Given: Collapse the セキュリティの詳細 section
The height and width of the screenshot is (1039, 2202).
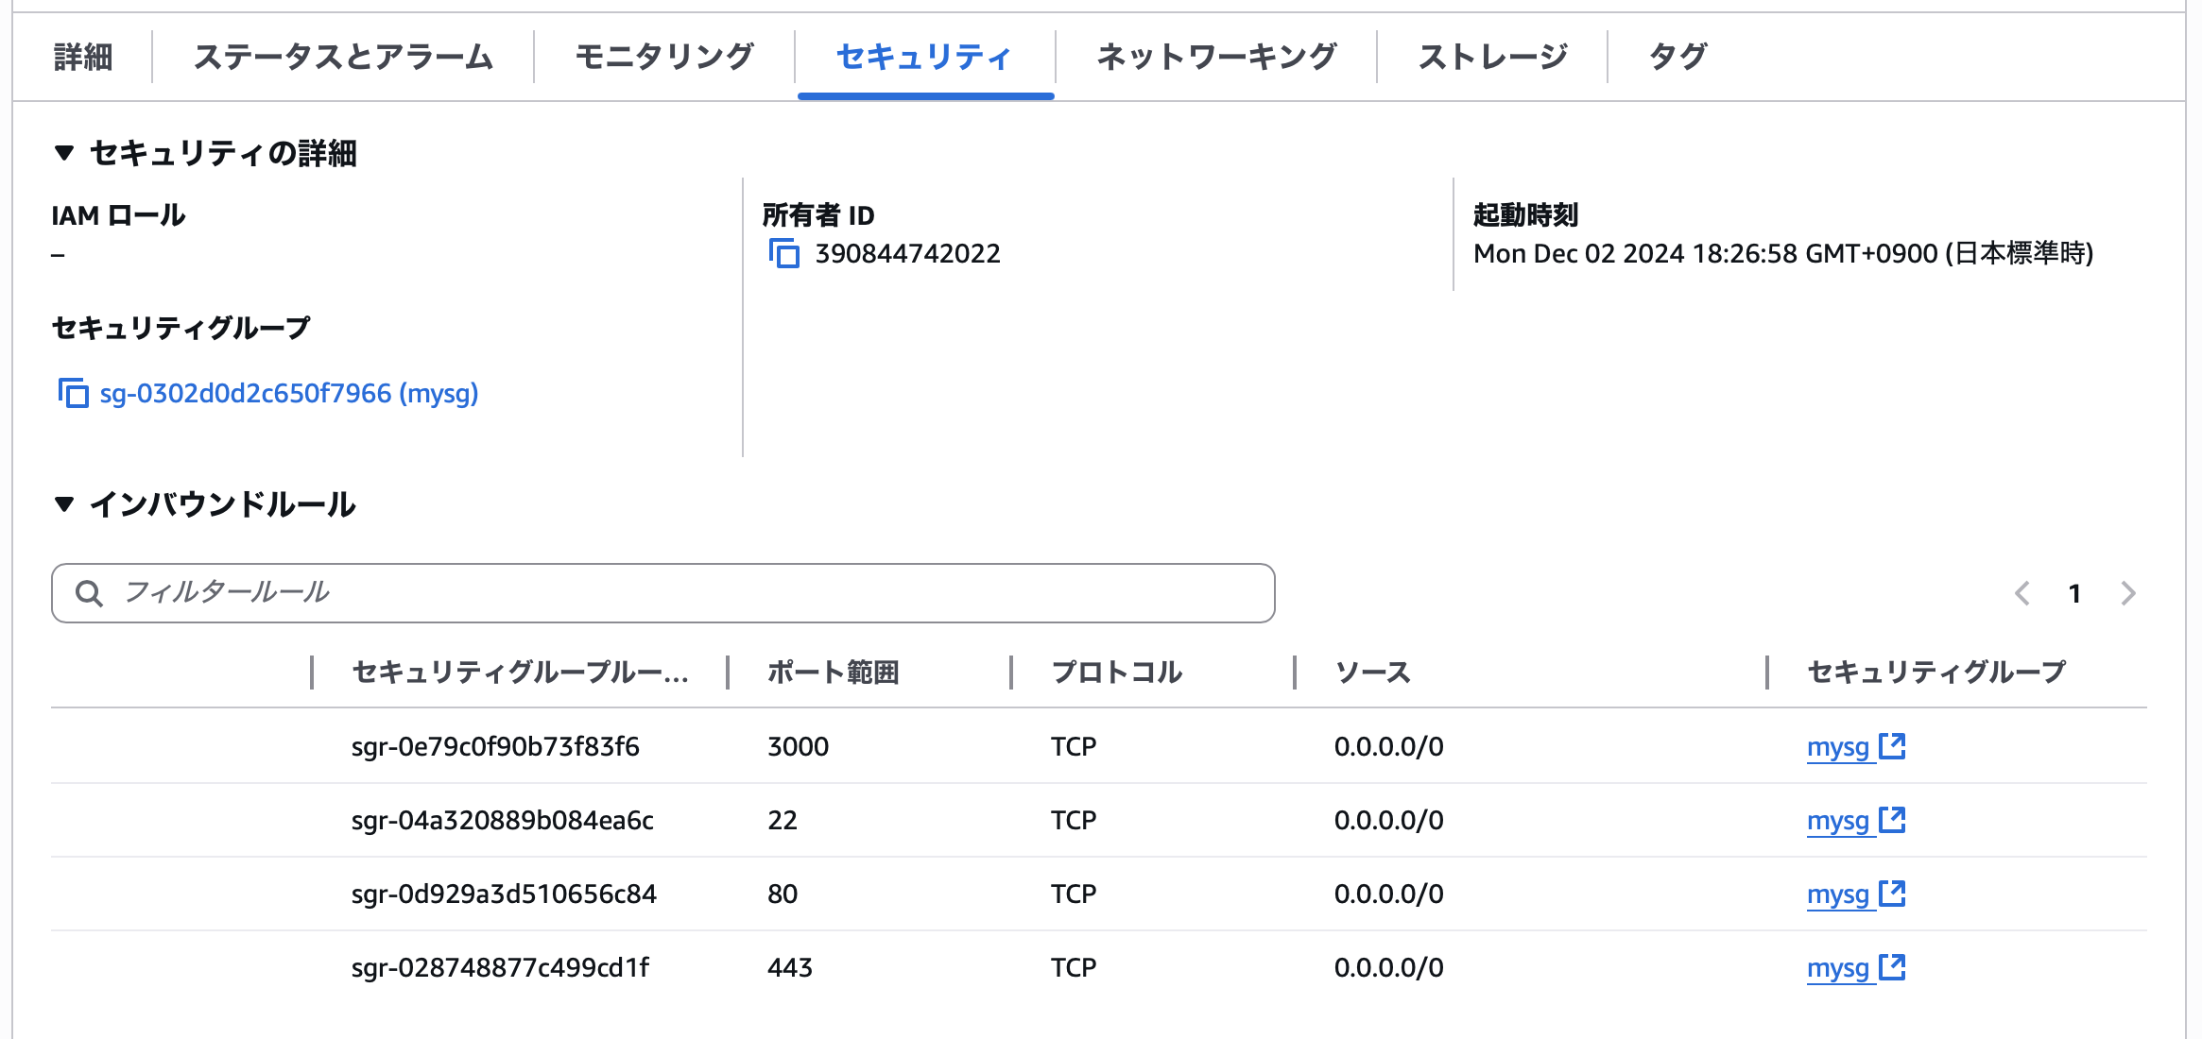Looking at the screenshot, I should click(x=64, y=153).
